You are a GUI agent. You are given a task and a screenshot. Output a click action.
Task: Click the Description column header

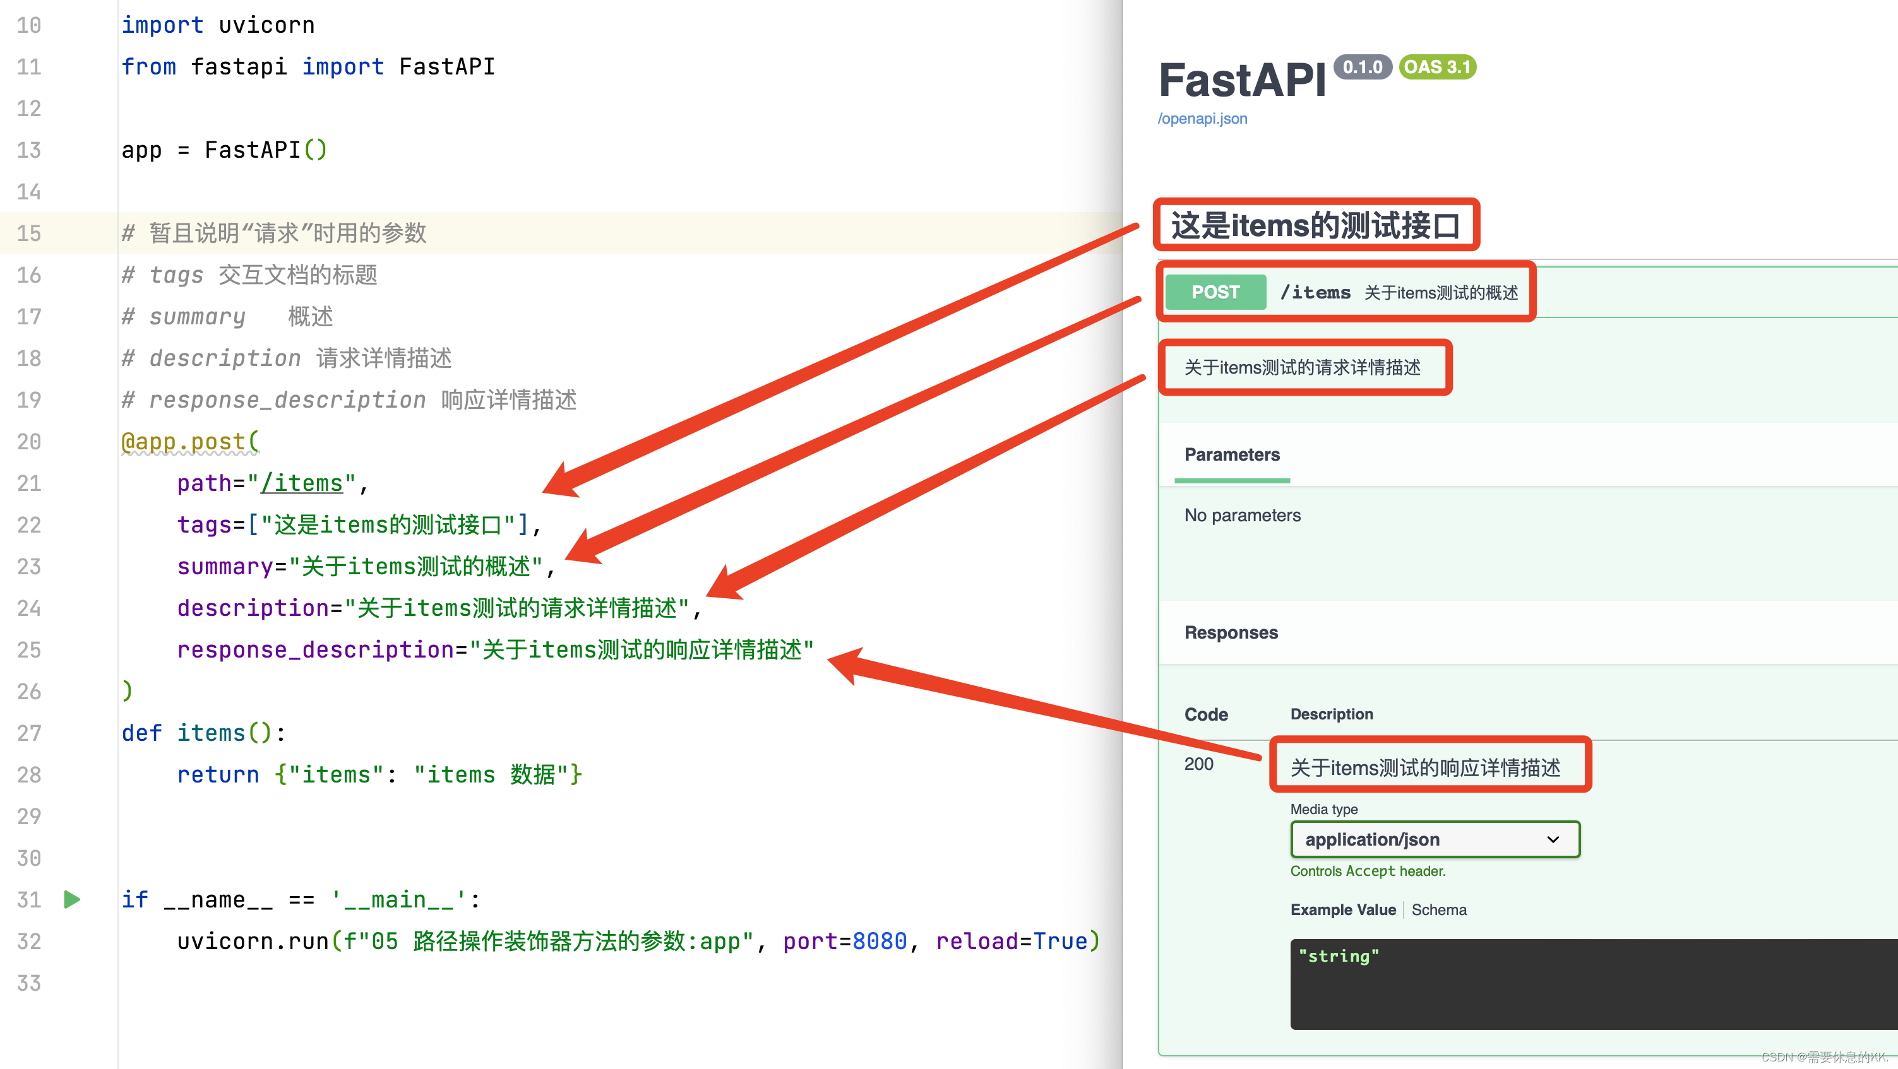[1332, 714]
